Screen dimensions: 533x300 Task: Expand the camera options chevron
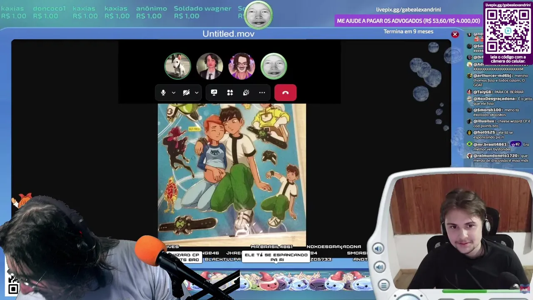coord(197,93)
